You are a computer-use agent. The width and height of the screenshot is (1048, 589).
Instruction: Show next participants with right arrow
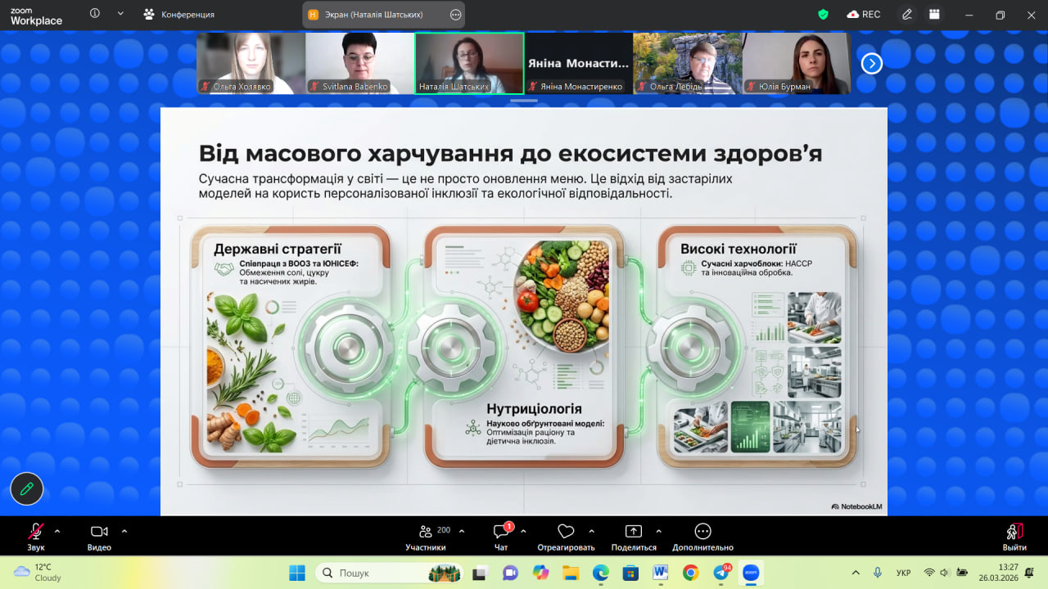click(x=872, y=63)
